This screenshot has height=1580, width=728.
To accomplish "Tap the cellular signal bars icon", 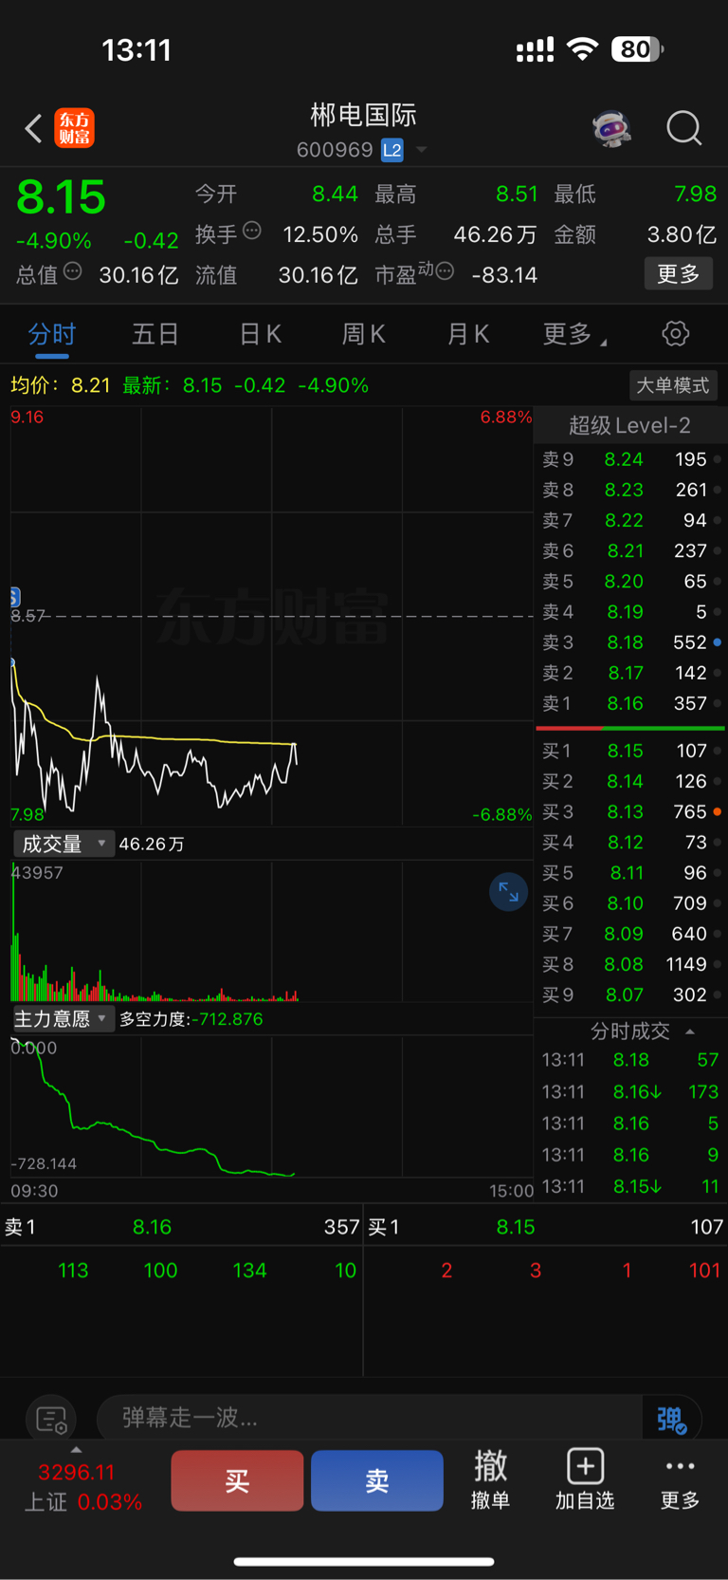I will pos(535,50).
